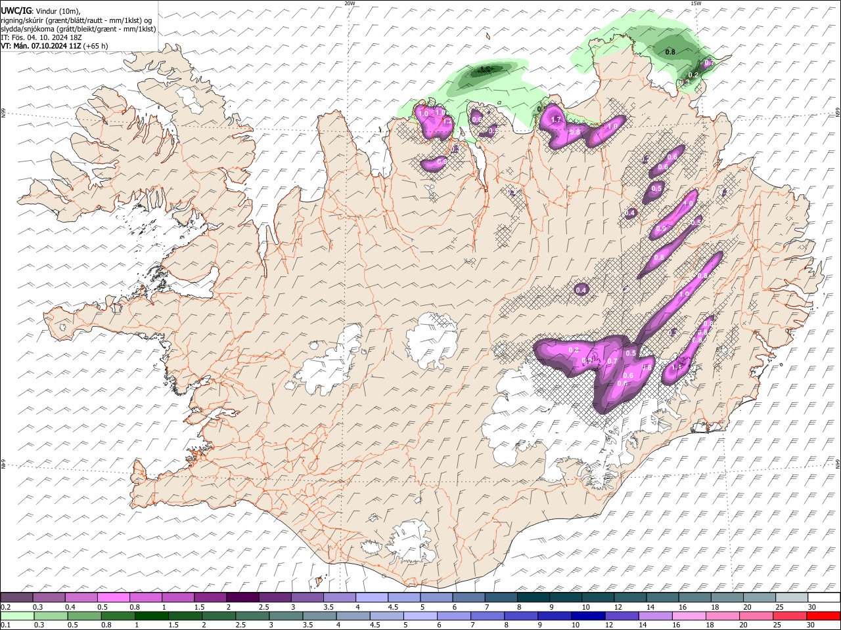Select the 3.5 lavender swatch in upper legend row
Image resolution: width=841 pixels, height=630 pixels.
point(339,598)
